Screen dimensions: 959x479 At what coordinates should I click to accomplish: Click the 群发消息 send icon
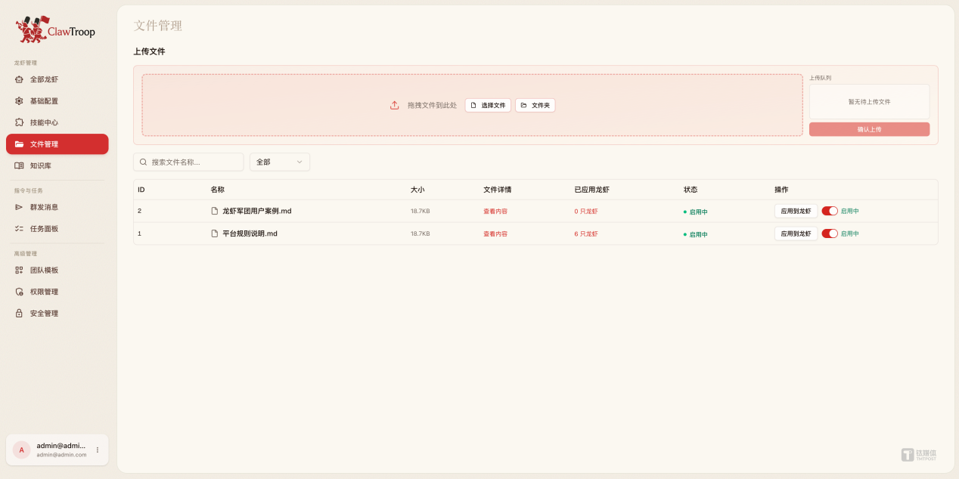click(x=19, y=207)
